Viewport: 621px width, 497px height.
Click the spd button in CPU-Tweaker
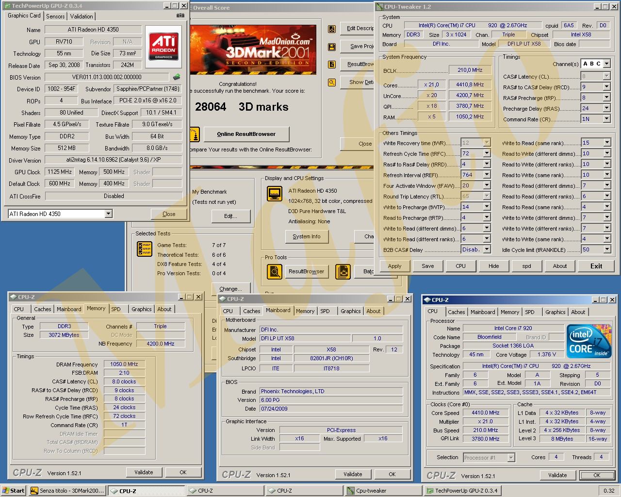526,266
